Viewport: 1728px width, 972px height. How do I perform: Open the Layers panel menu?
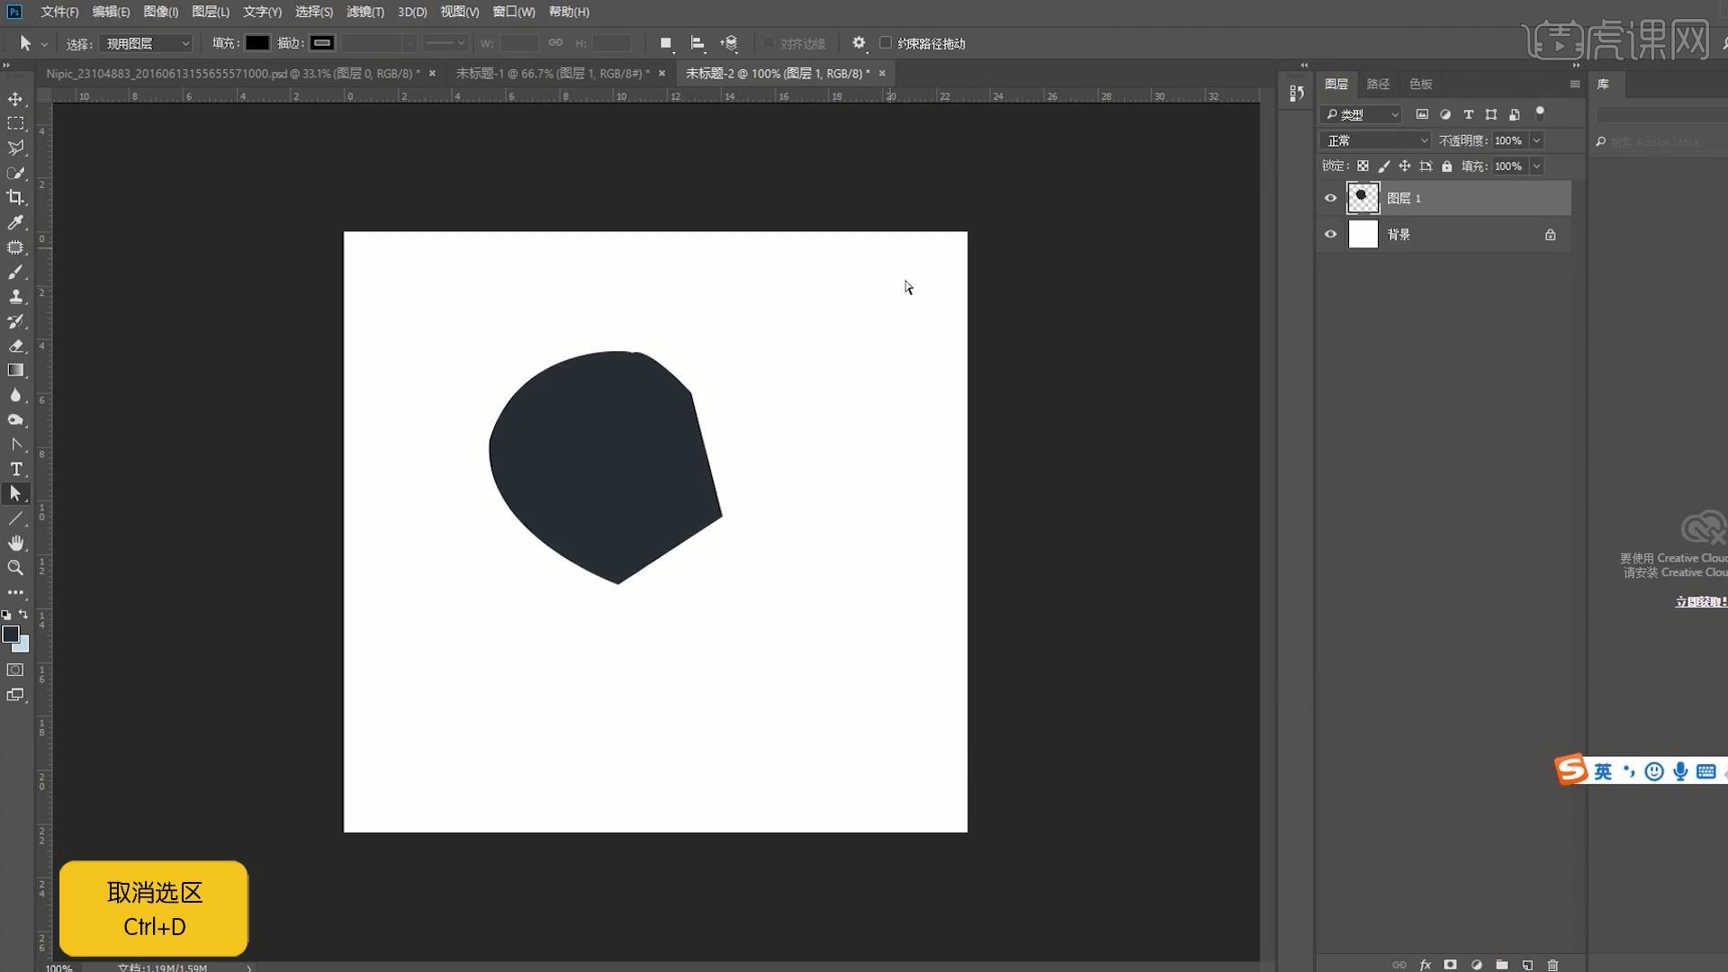pos(1574,84)
